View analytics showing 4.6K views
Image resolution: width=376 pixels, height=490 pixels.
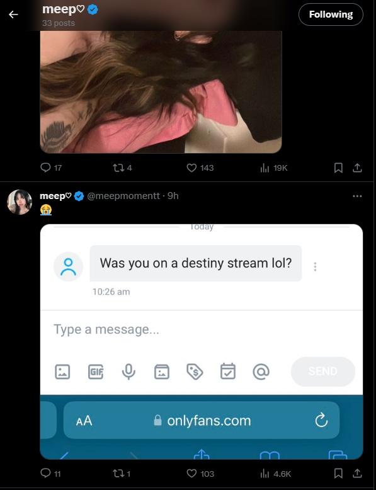[275, 474]
